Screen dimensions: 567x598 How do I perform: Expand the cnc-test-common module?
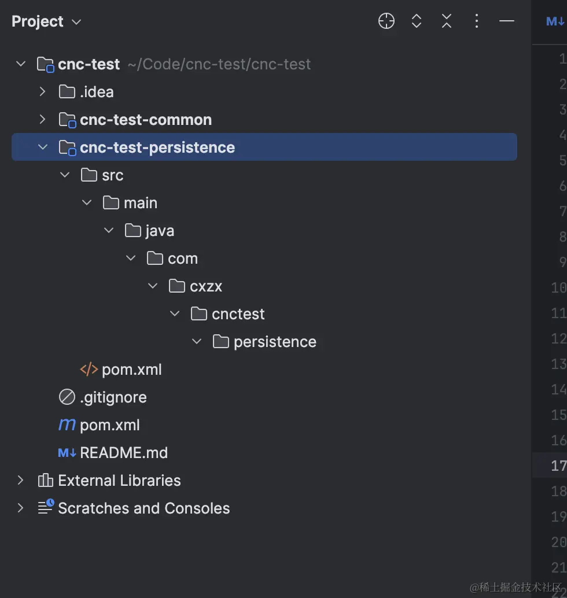pyautogui.click(x=42, y=119)
